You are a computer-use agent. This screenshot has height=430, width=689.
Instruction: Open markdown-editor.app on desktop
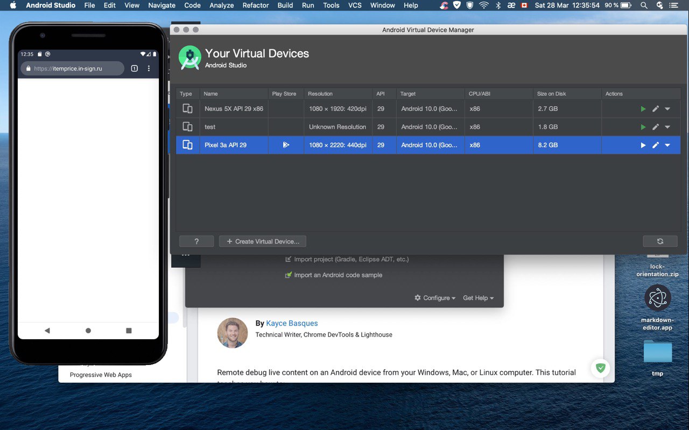pos(657,307)
